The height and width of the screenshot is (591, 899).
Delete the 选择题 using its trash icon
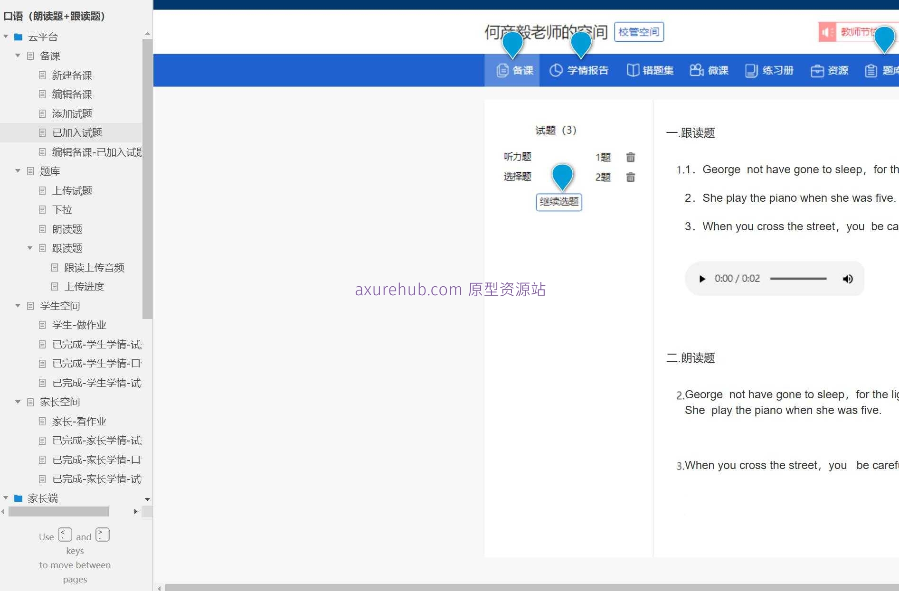[x=630, y=177]
